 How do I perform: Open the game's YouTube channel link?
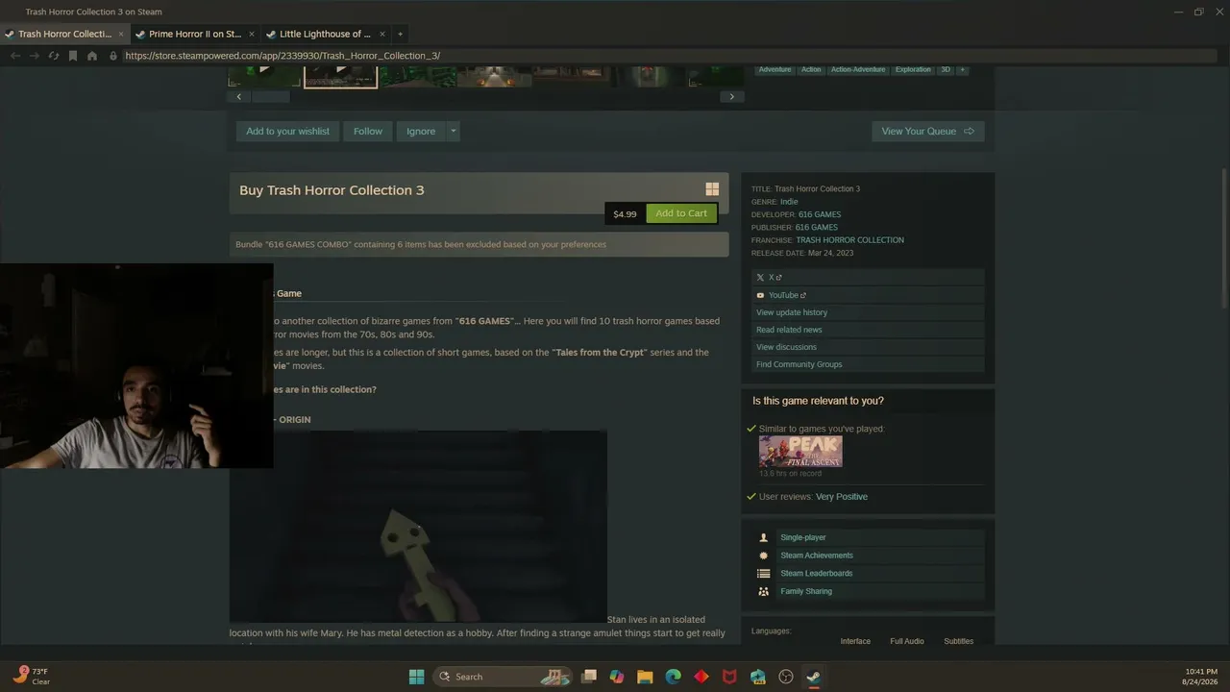point(868,295)
